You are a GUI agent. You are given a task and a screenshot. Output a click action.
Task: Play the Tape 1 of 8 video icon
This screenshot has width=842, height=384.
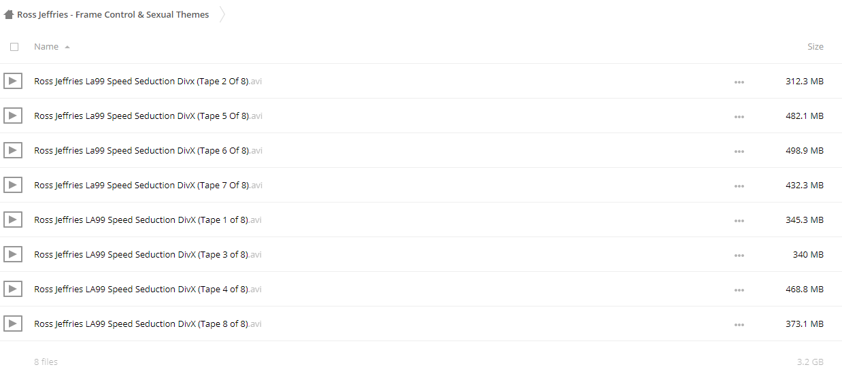(12, 220)
